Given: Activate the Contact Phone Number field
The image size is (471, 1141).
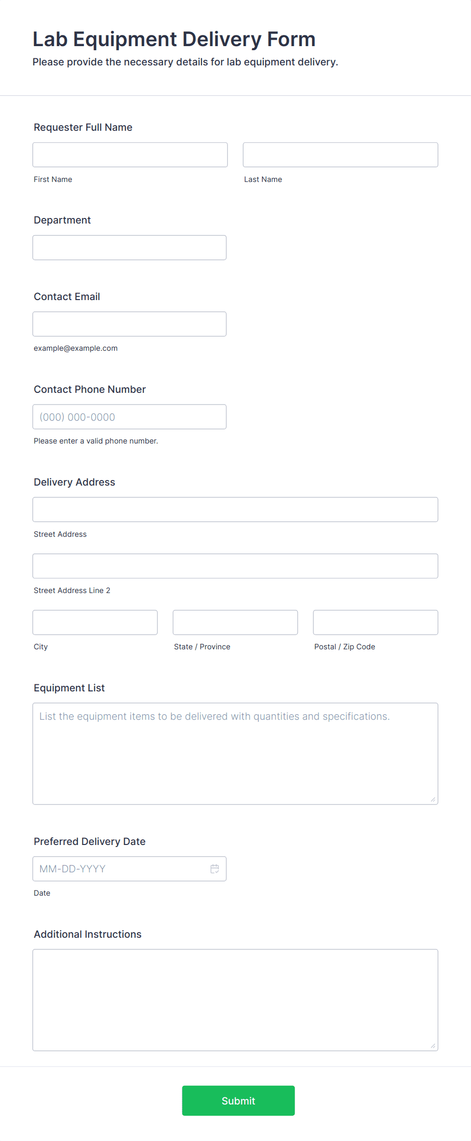Looking at the screenshot, I should pos(130,417).
